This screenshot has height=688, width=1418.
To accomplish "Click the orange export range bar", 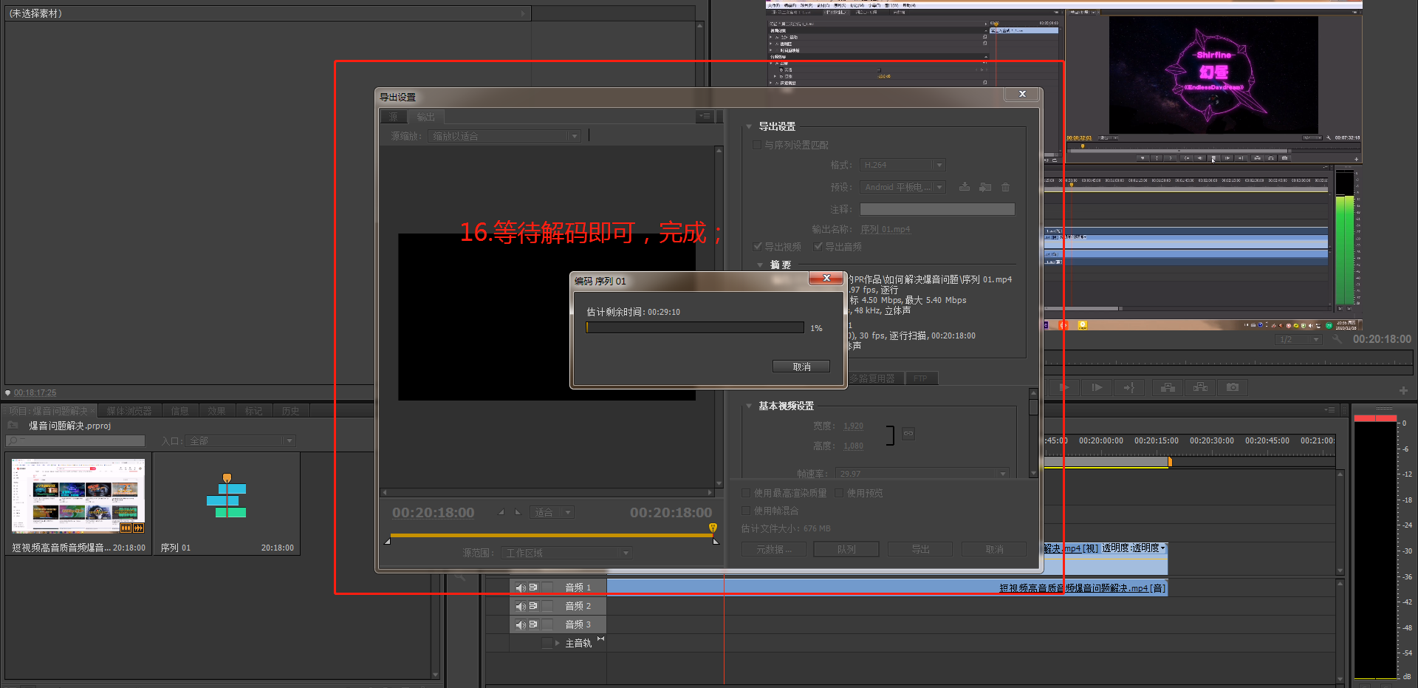I will 551,535.
